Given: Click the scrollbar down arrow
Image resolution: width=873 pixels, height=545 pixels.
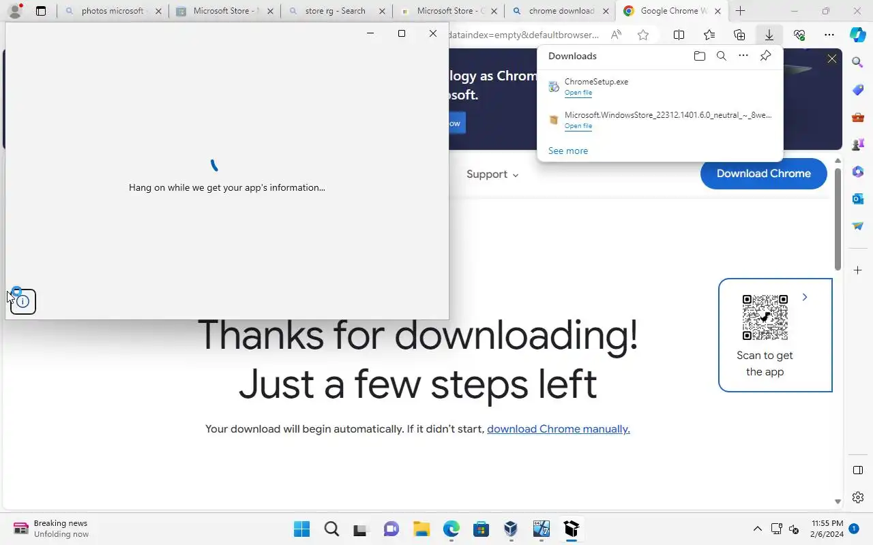Looking at the screenshot, I should pos(838,502).
